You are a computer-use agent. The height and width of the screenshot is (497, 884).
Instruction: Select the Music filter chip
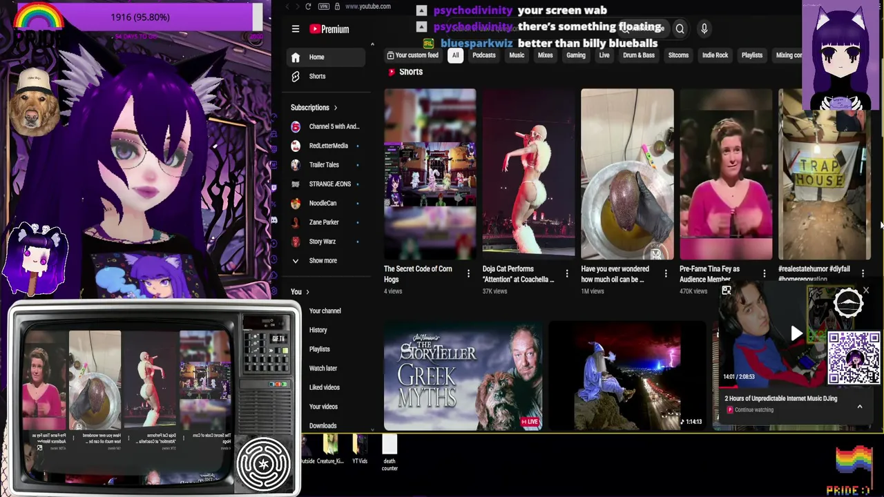[x=517, y=55]
